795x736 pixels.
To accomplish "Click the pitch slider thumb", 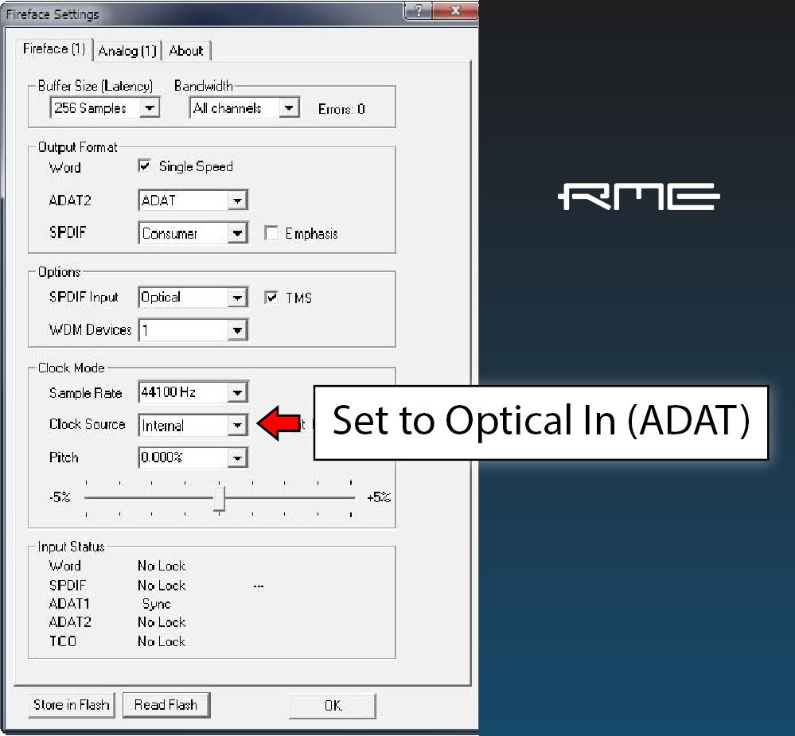I will pyautogui.click(x=219, y=499).
